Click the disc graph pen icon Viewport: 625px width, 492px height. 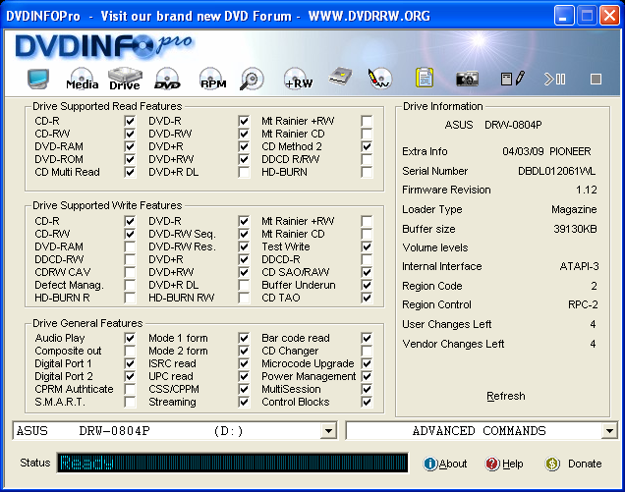pos(380,79)
